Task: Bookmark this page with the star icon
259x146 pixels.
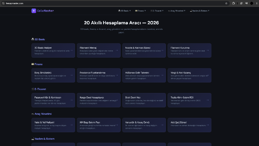Action: point(226,3)
